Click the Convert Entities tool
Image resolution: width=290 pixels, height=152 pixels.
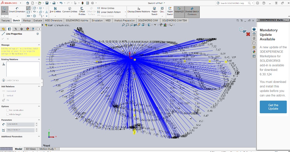[70, 10]
